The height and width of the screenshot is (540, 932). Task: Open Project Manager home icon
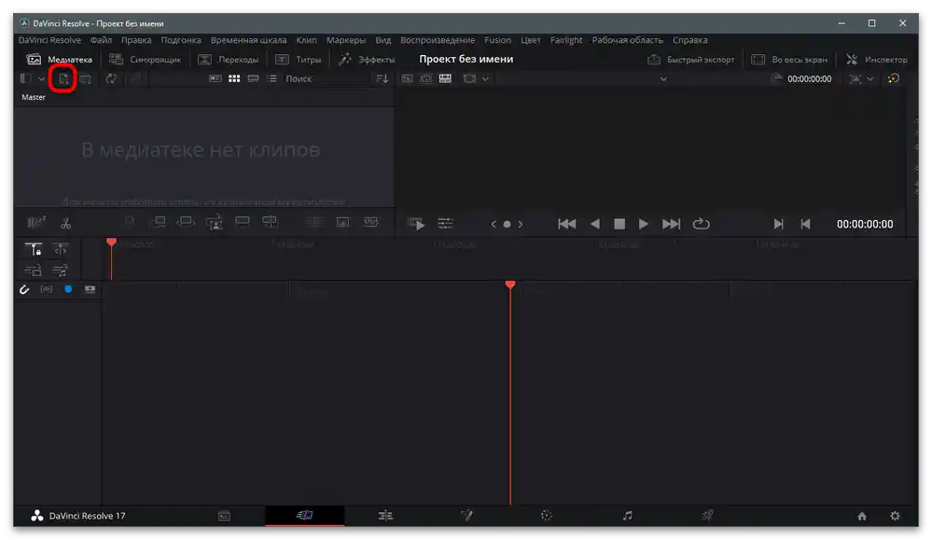click(x=862, y=517)
